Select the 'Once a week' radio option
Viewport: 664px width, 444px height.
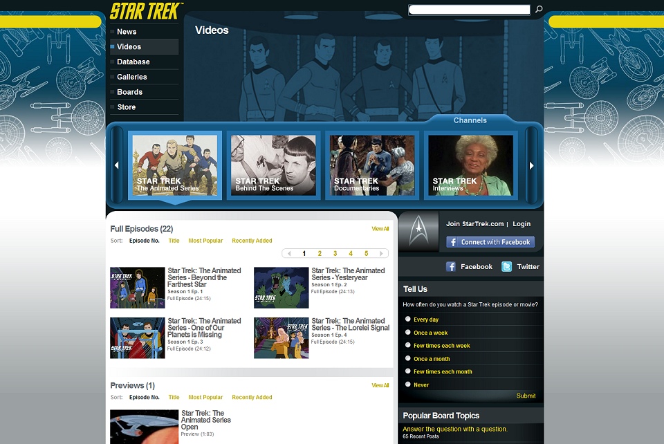coord(408,332)
